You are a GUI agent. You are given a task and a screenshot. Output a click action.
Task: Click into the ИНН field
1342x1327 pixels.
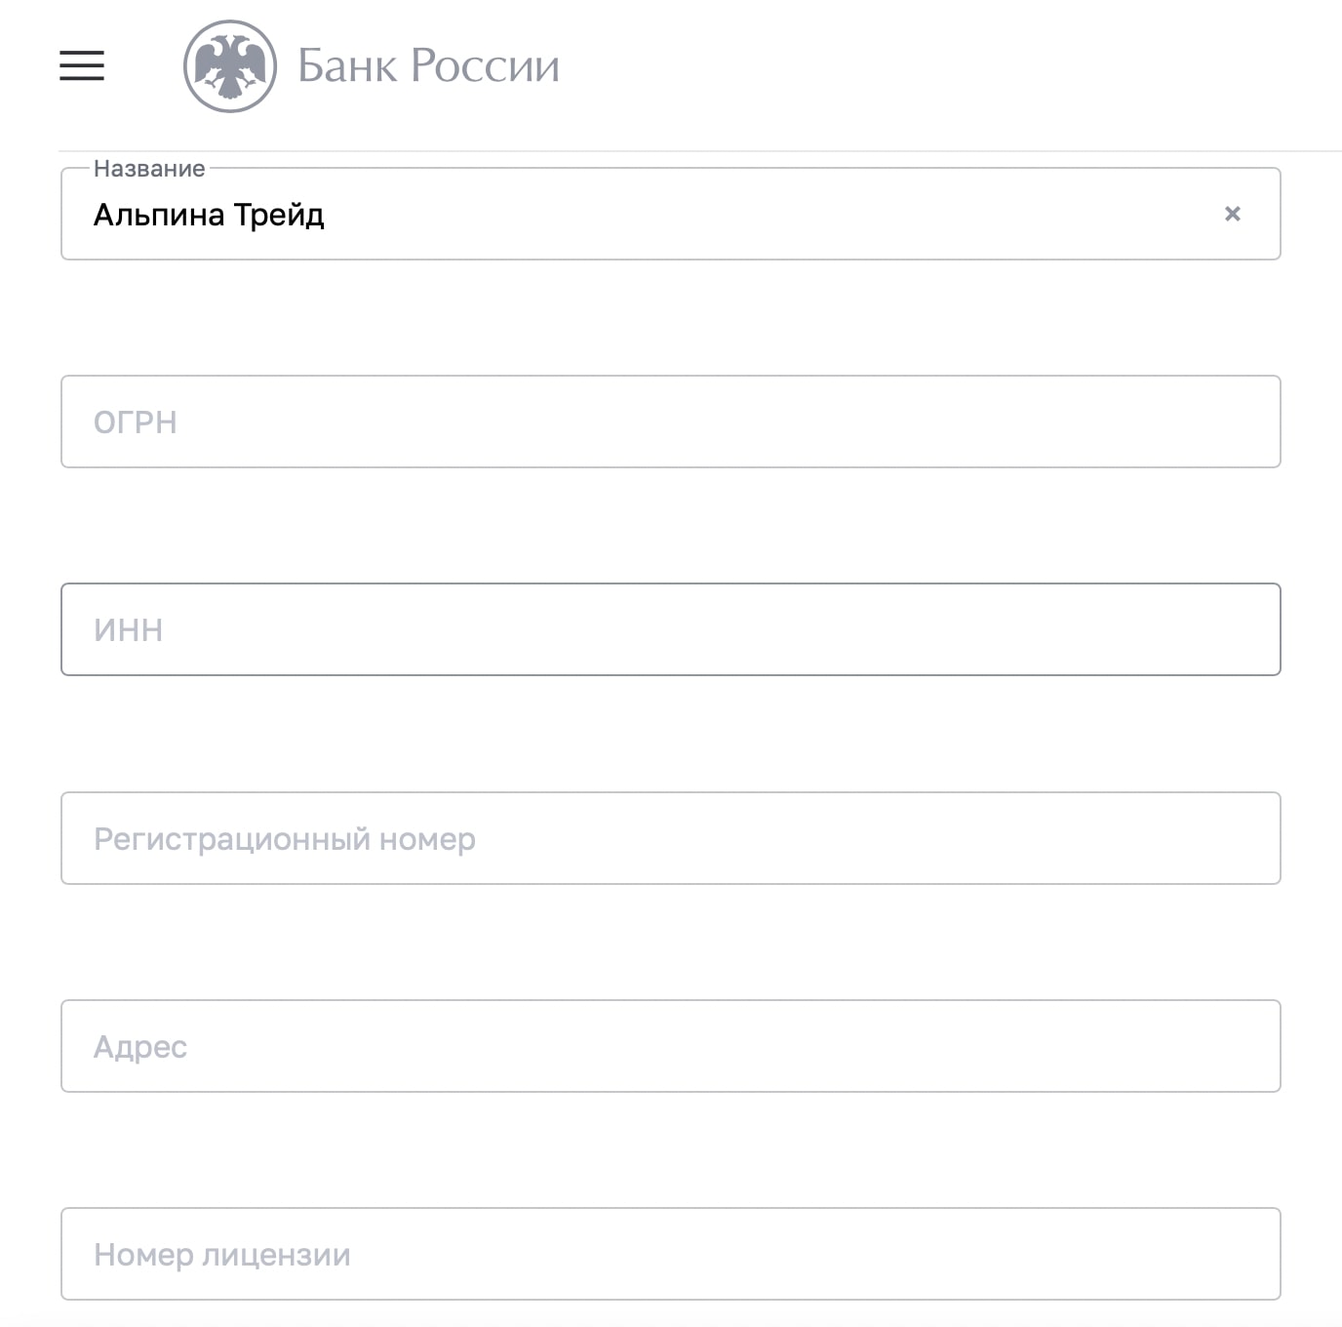671,629
